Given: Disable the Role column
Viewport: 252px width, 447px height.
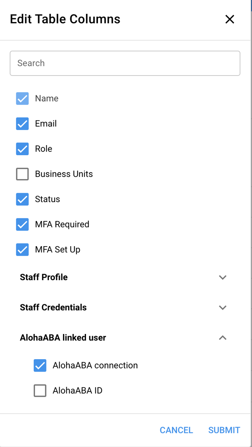Looking at the screenshot, I should [x=22, y=149].
